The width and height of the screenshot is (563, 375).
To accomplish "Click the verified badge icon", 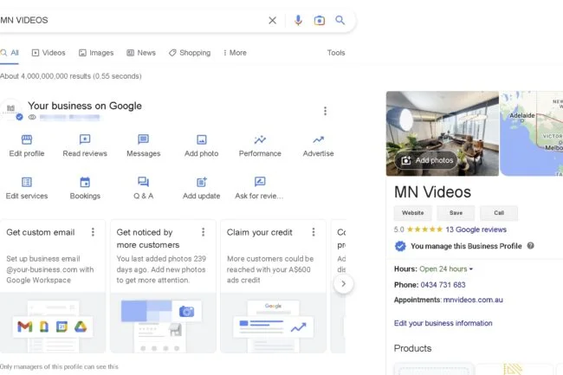I will coord(400,246).
